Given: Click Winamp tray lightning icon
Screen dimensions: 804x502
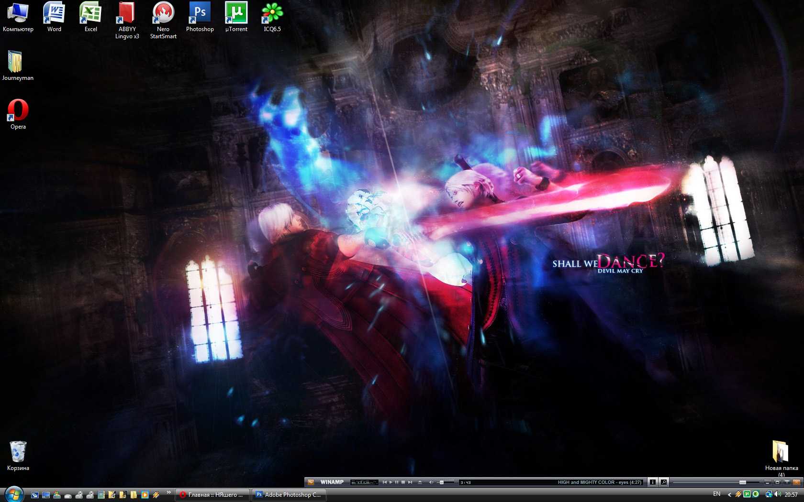Looking at the screenshot, I should point(738,494).
